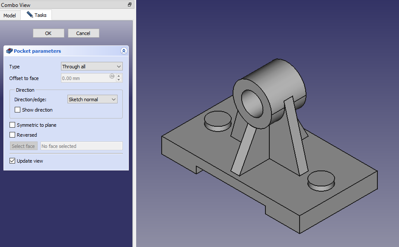Click the Combo View float/undock icon

pos(129,5)
